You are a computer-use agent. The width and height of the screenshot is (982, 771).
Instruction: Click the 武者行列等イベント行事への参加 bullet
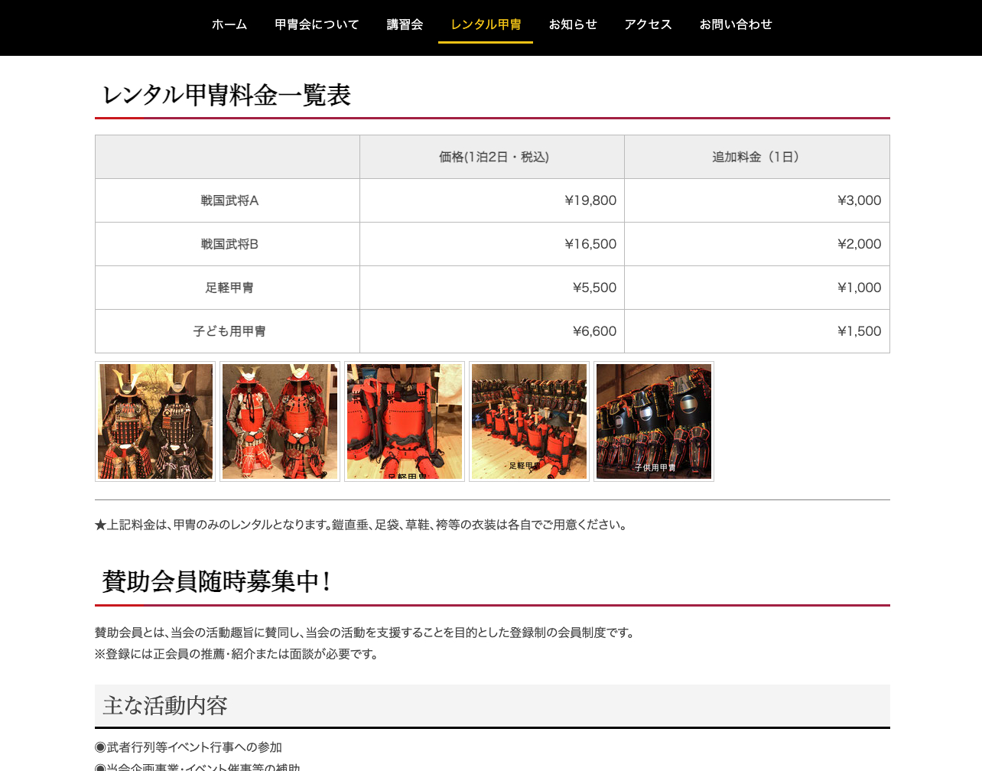188,747
